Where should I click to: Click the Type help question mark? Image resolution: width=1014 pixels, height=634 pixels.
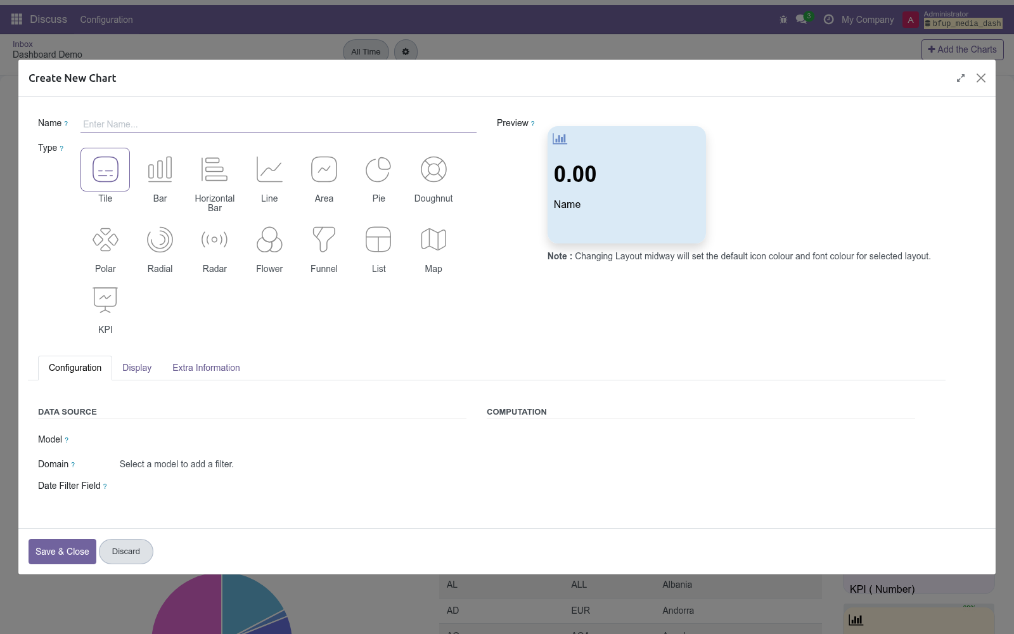[x=61, y=148]
